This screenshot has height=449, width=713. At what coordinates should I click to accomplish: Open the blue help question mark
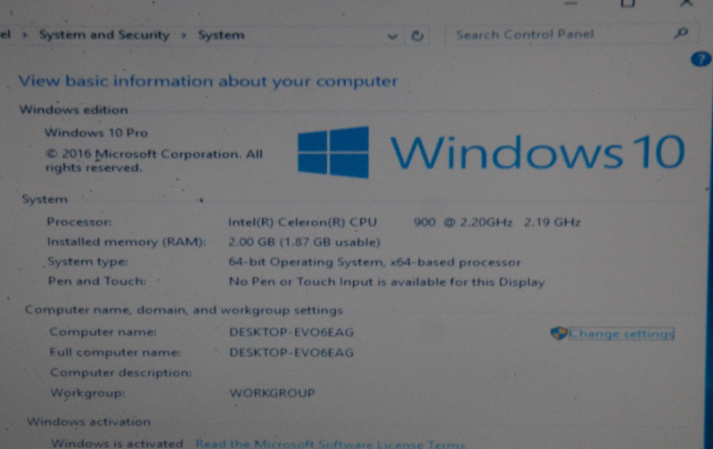(x=701, y=59)
